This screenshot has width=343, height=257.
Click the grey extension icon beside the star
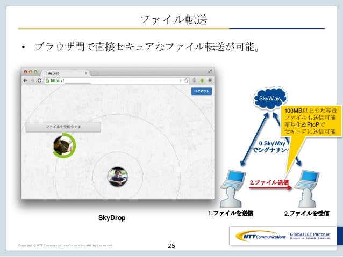pyautogui.click(x=194, y=80)
